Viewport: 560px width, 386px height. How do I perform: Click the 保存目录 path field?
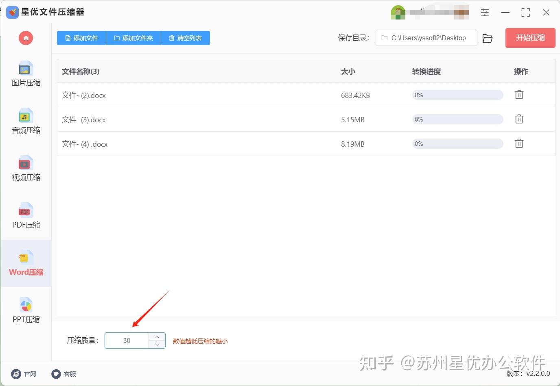coord(426,38)
